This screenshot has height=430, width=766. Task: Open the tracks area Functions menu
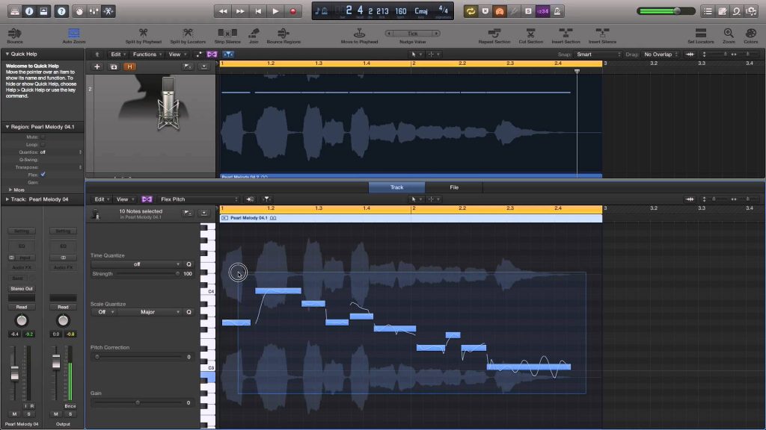[x=147, y=54]
